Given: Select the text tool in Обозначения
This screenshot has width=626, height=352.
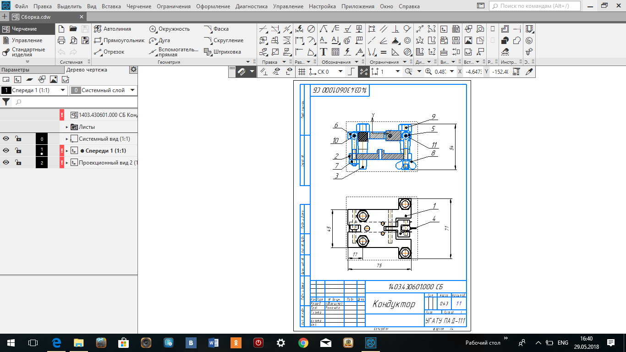Looking at the screenshot, I should coord(324,52).
